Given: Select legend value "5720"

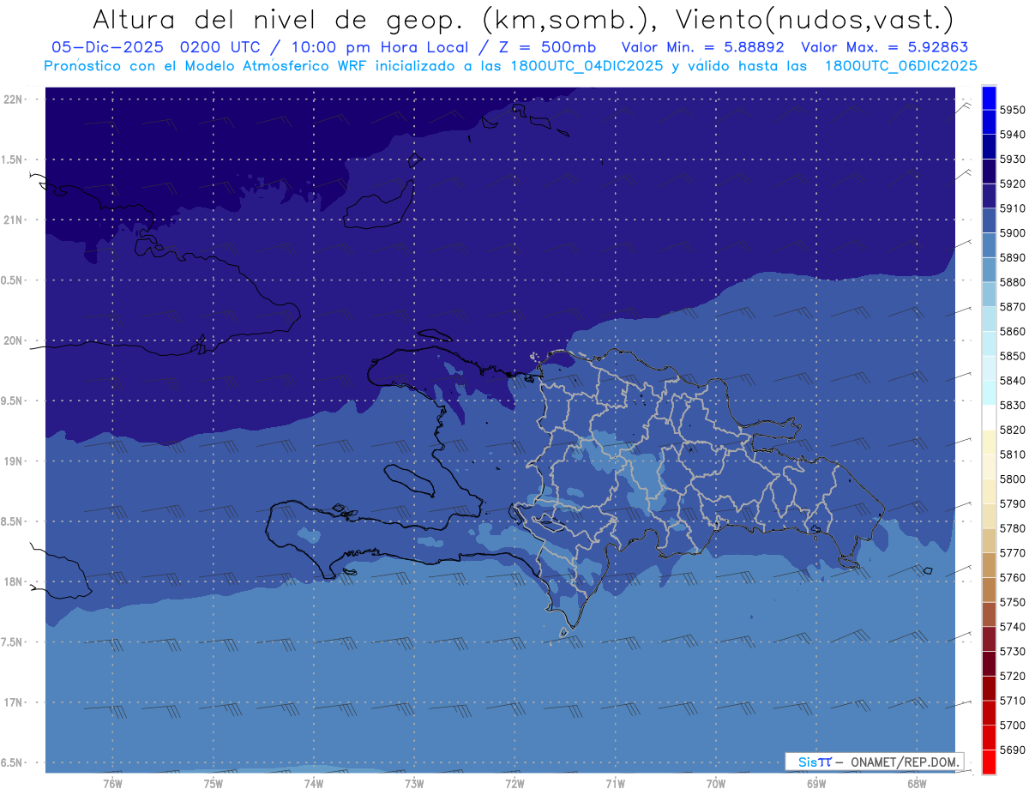Looking at the screenshot, I should click(1014, 676).
